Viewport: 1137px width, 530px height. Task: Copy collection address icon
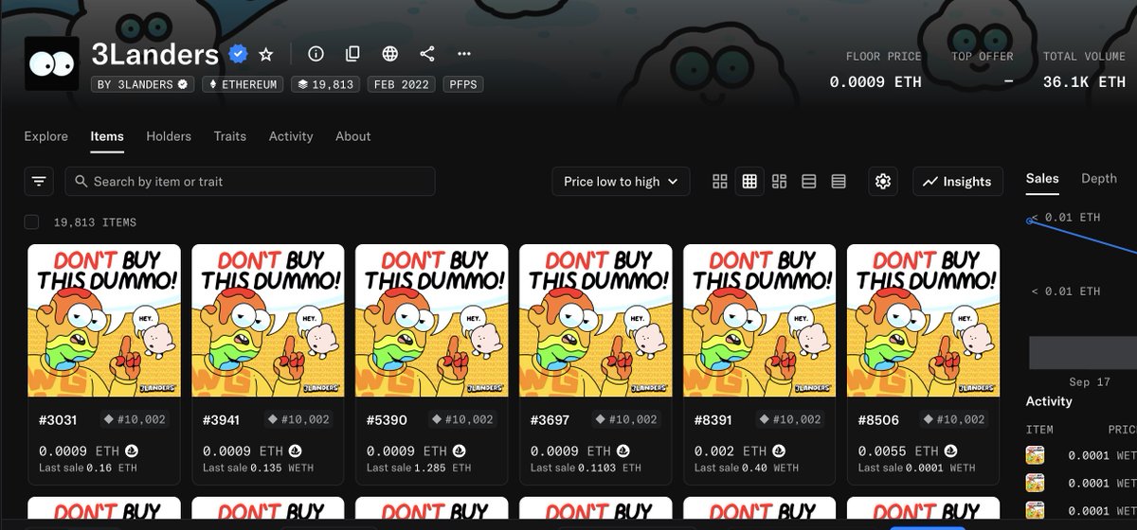click(x=352, y=54)
